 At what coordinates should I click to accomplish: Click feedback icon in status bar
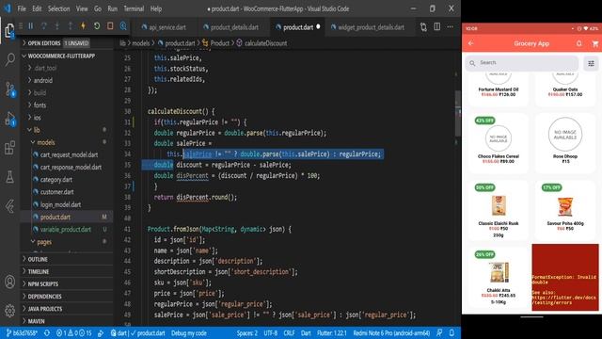439,332
